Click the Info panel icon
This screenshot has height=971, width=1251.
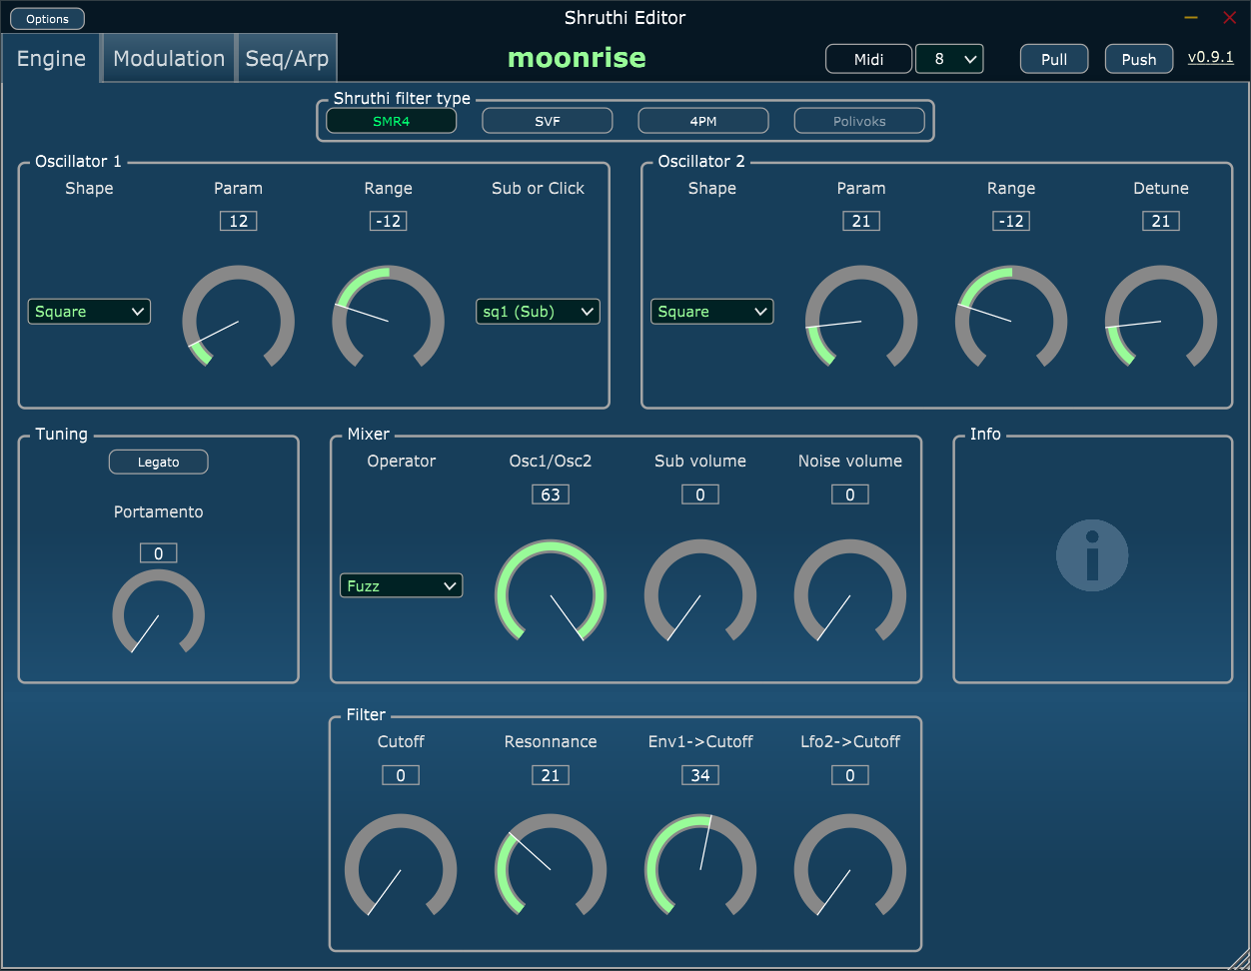coord(1092,554)
